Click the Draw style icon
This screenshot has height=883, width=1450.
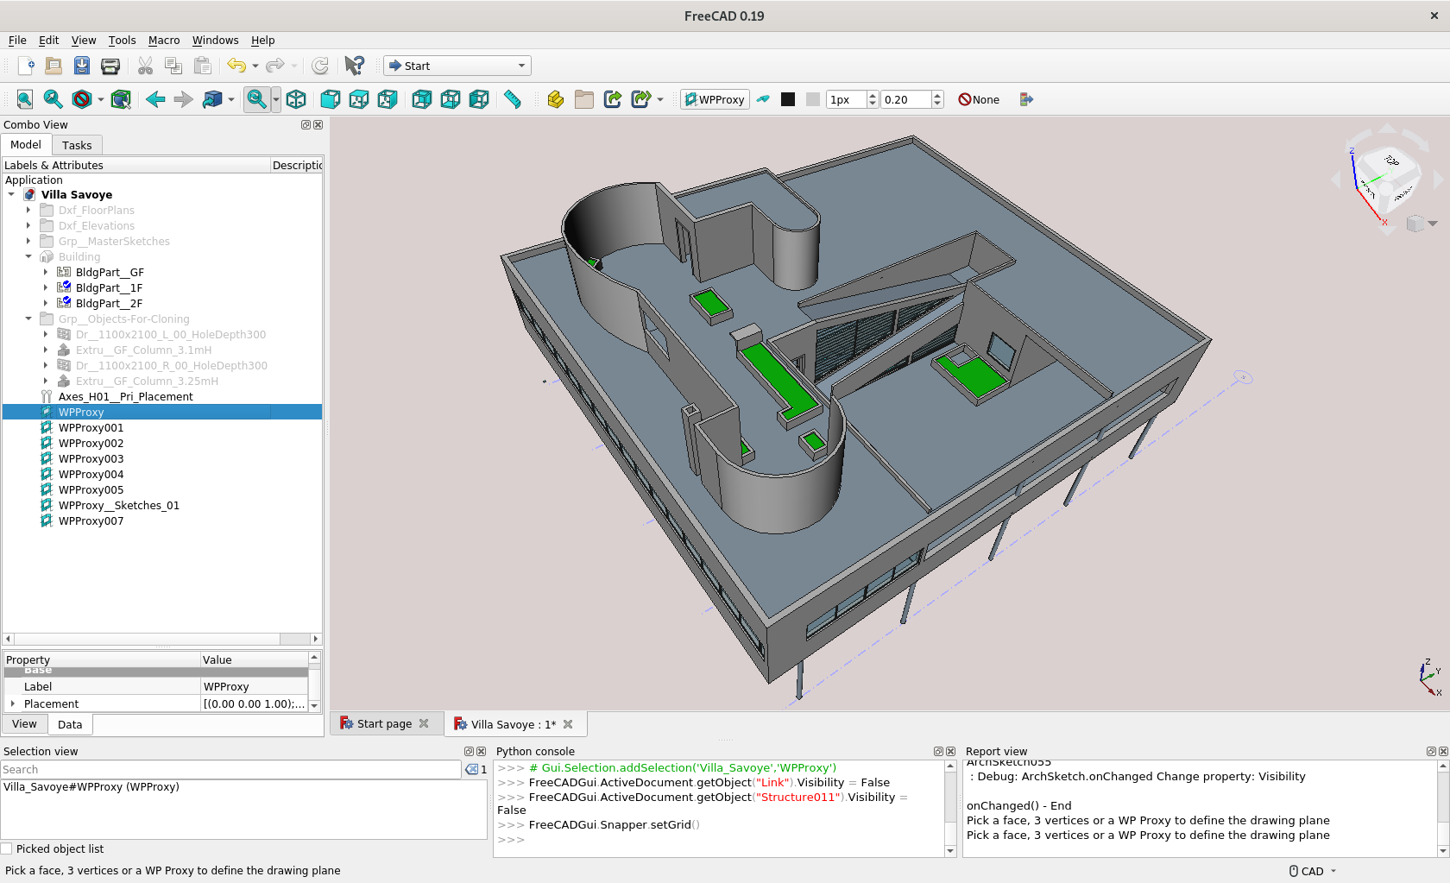[82, 99]
